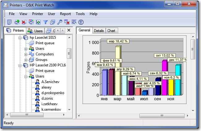Click the blue info icon
Screen dimensions: 201x131
tap(81, 22)
